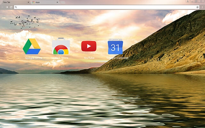
Task: Bookmark this page with the star icon
Action: (197, 7)
